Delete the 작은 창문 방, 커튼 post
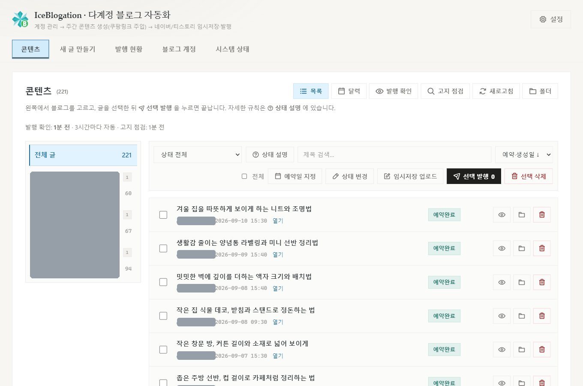This screenshot has width=583, height=386. [x=542, y=350]
